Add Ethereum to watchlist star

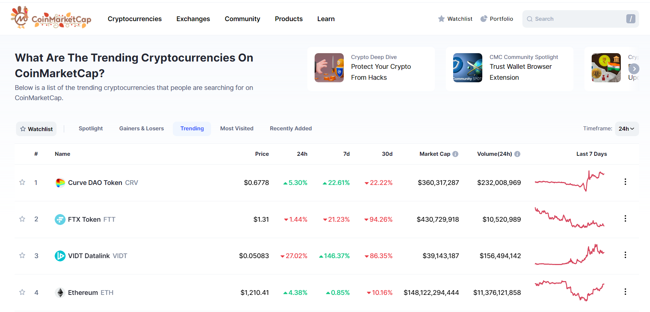(x=22, y=292)
